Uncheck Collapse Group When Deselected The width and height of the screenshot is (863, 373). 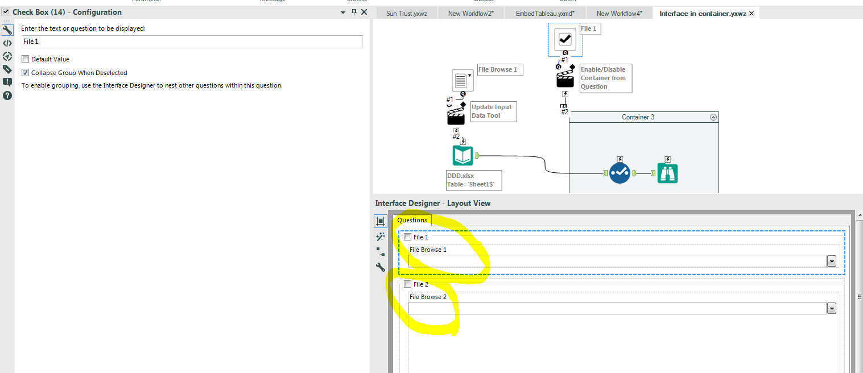pyautogui.click(x=24, y=72)
